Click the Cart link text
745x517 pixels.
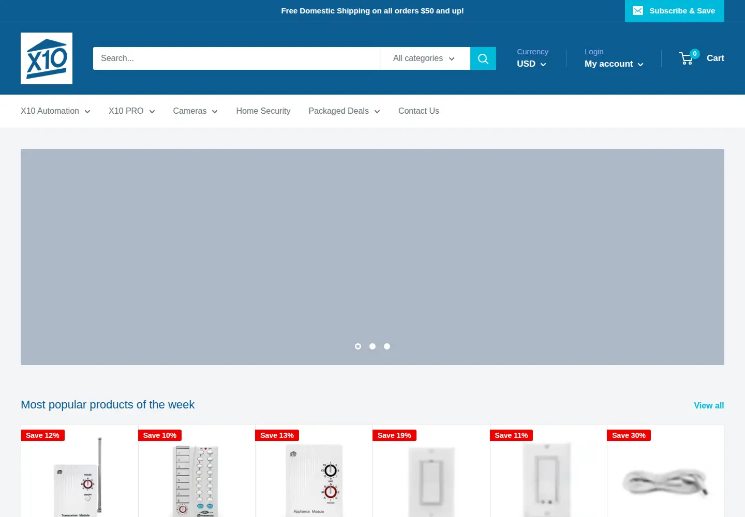(x=715, y=58)
